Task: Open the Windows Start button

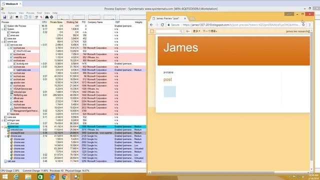Action: [x=5, y=176]
